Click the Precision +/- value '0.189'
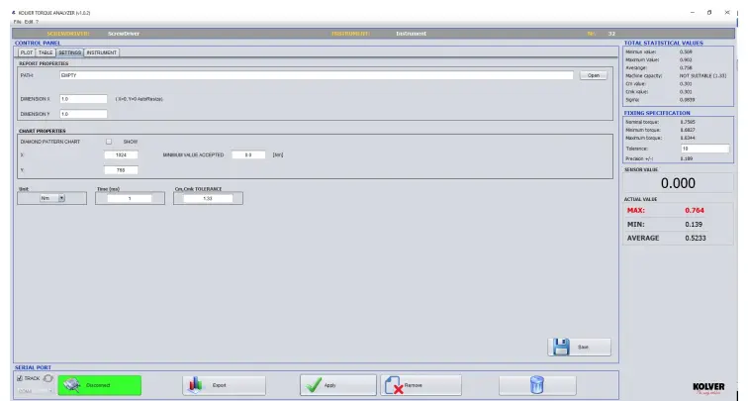748x401 pixels. [x=687, y=158]
